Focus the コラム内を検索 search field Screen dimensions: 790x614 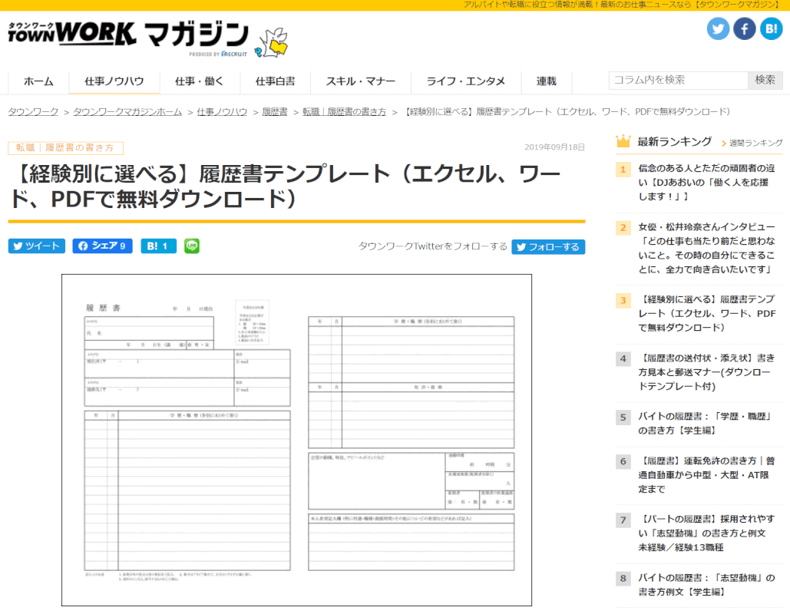click(x=678, y=80)
